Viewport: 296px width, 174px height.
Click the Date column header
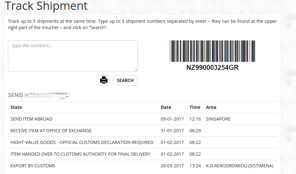(x=166, y=107)
